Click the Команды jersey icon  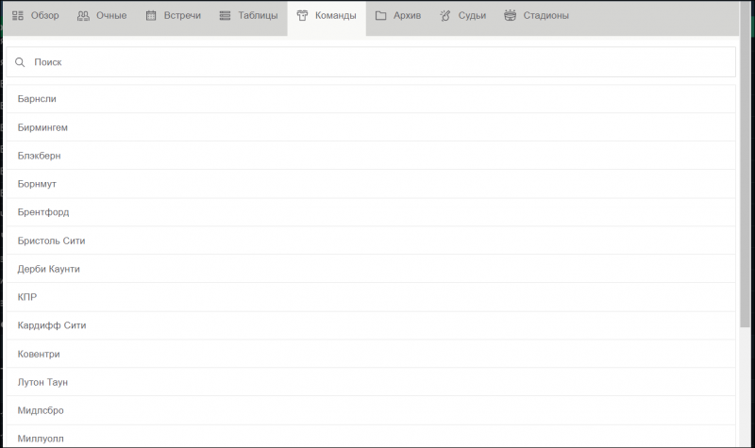tap(302, 16)
